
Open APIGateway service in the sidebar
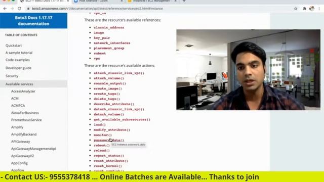tap(21, 142)
